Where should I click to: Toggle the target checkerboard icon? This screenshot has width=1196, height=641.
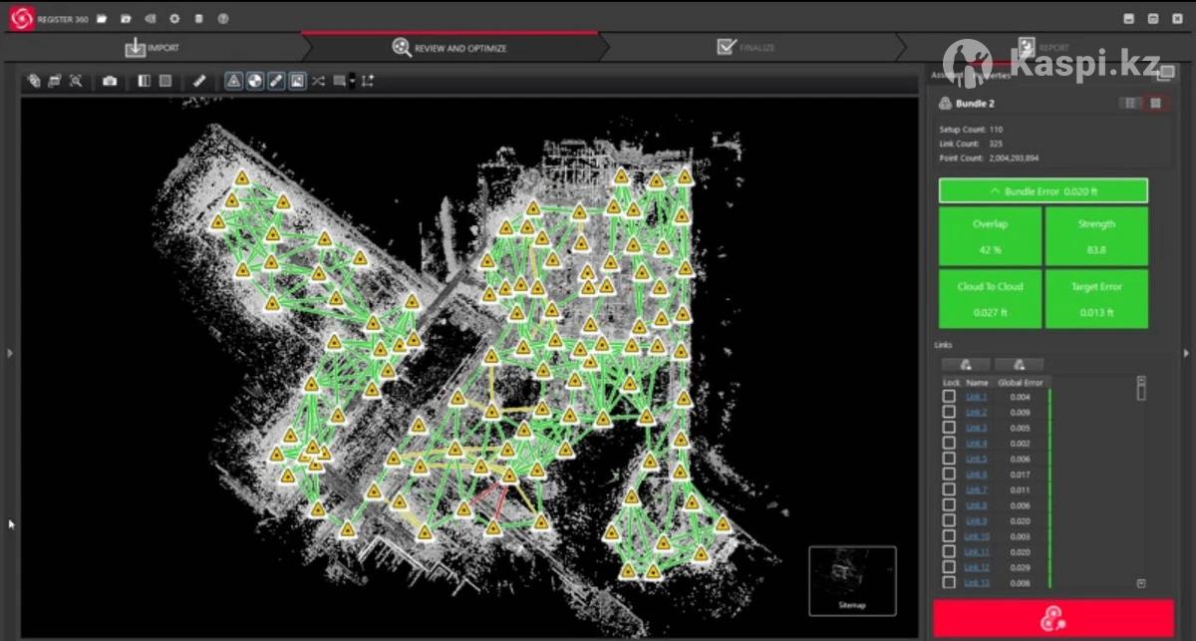(x=254, y=81)
